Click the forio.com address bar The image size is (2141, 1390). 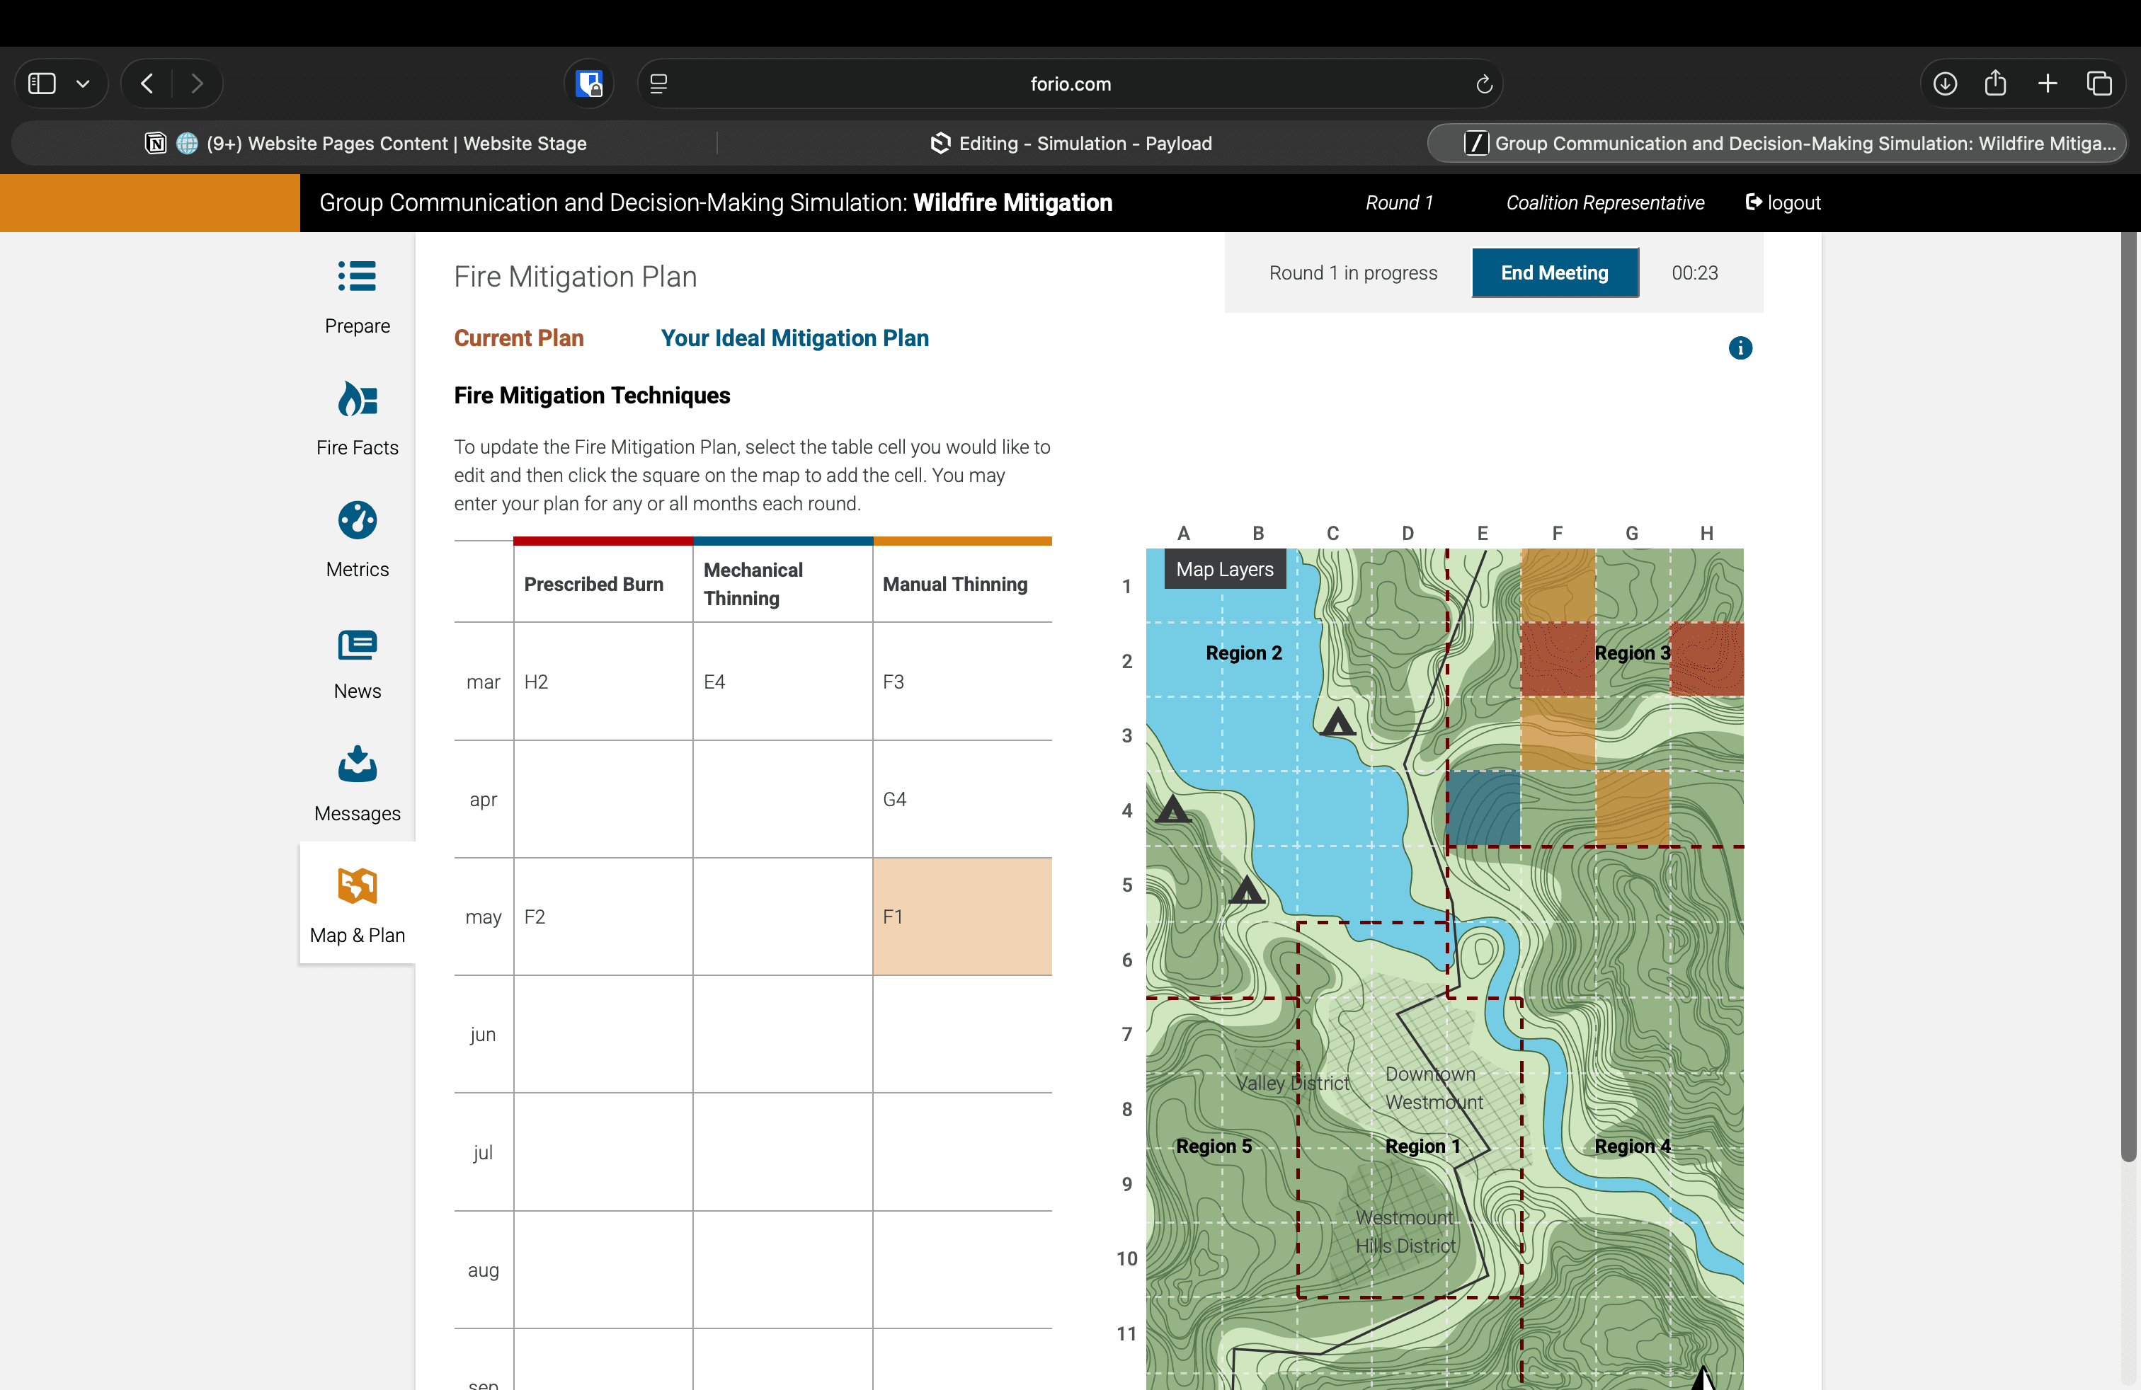1070,84
